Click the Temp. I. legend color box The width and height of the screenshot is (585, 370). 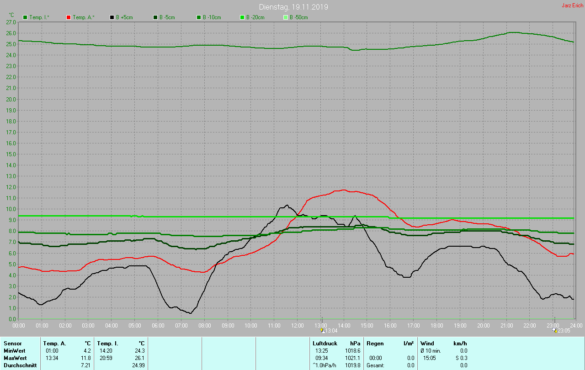coord(25,17)
